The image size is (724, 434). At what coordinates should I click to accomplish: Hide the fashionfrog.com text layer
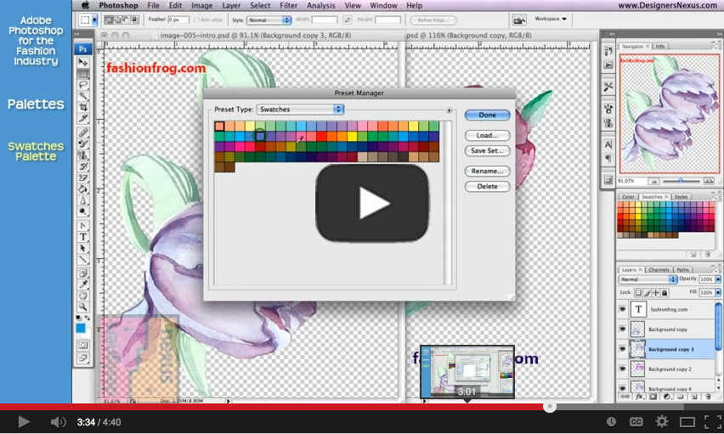click(622, 309)
